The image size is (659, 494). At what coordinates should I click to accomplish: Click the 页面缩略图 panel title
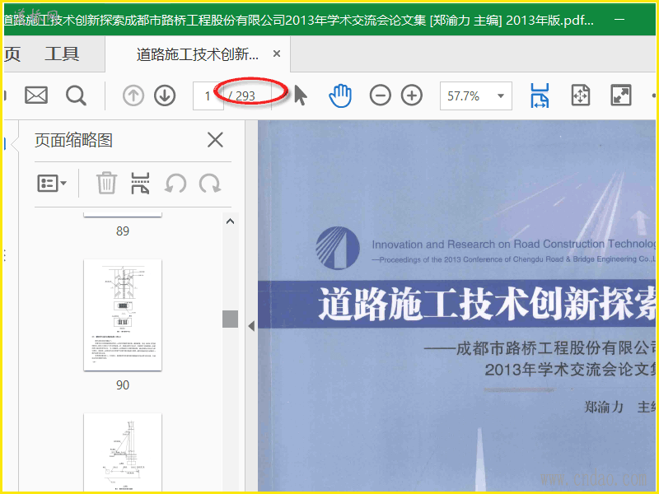(x=73, y=140)
